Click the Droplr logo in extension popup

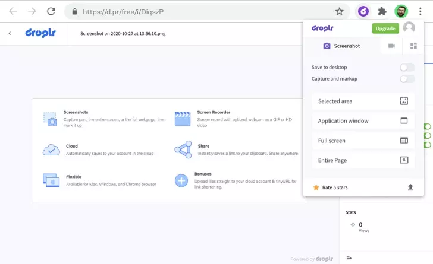pyautogui.click(x=322, y=28)
